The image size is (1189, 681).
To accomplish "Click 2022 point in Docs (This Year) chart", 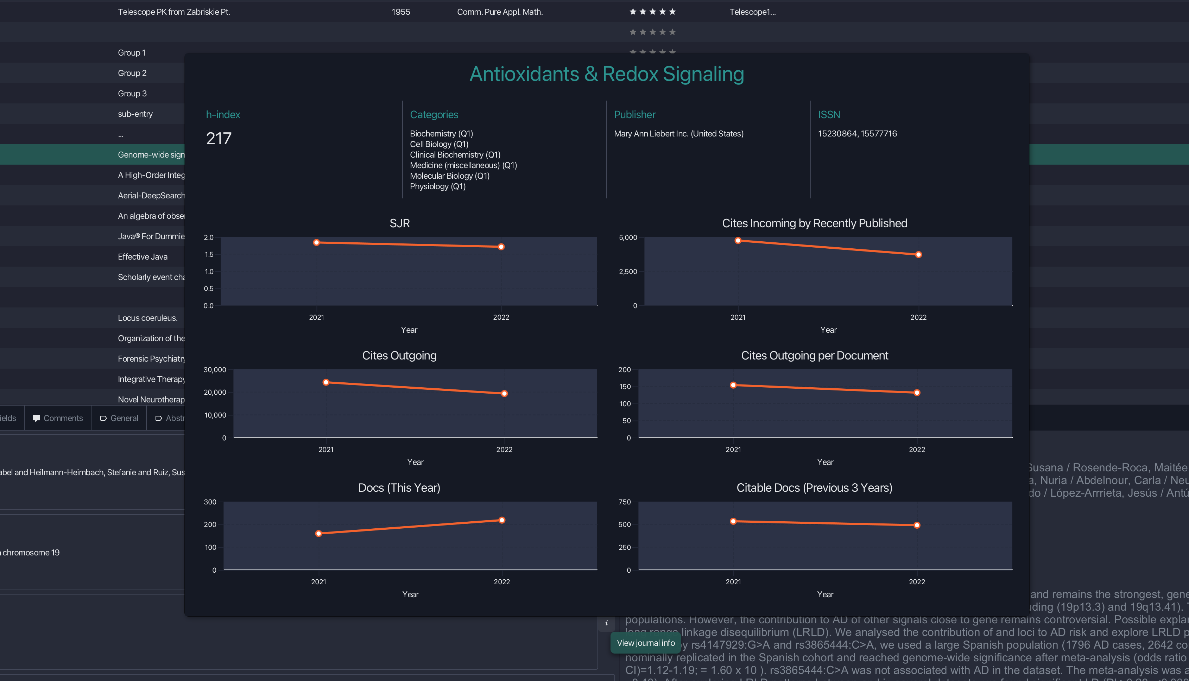I will coord(501,520).
